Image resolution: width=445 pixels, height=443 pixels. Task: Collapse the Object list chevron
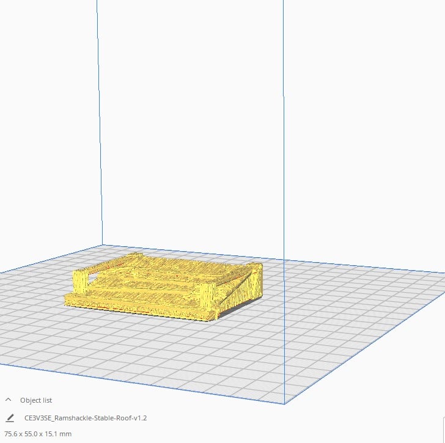(x=8, y=400)
